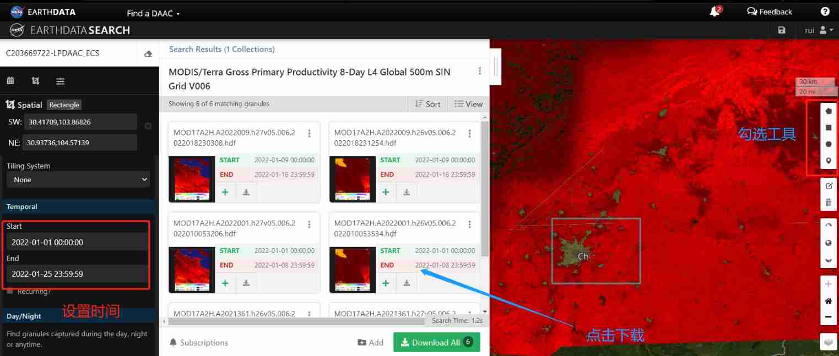Click the Download All button
Viewport: 839px width, 356px height.
click(437, 342)
